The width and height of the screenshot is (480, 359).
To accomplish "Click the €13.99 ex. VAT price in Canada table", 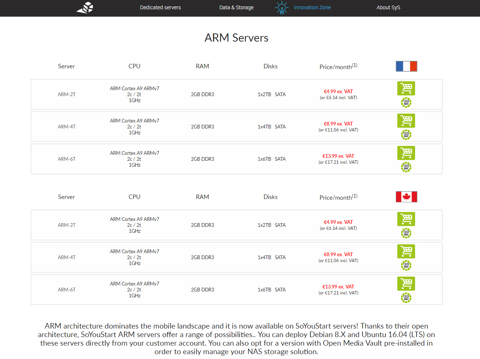I will (x=338, y=287).
